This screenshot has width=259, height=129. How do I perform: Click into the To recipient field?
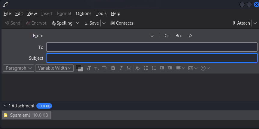[151, 47]
